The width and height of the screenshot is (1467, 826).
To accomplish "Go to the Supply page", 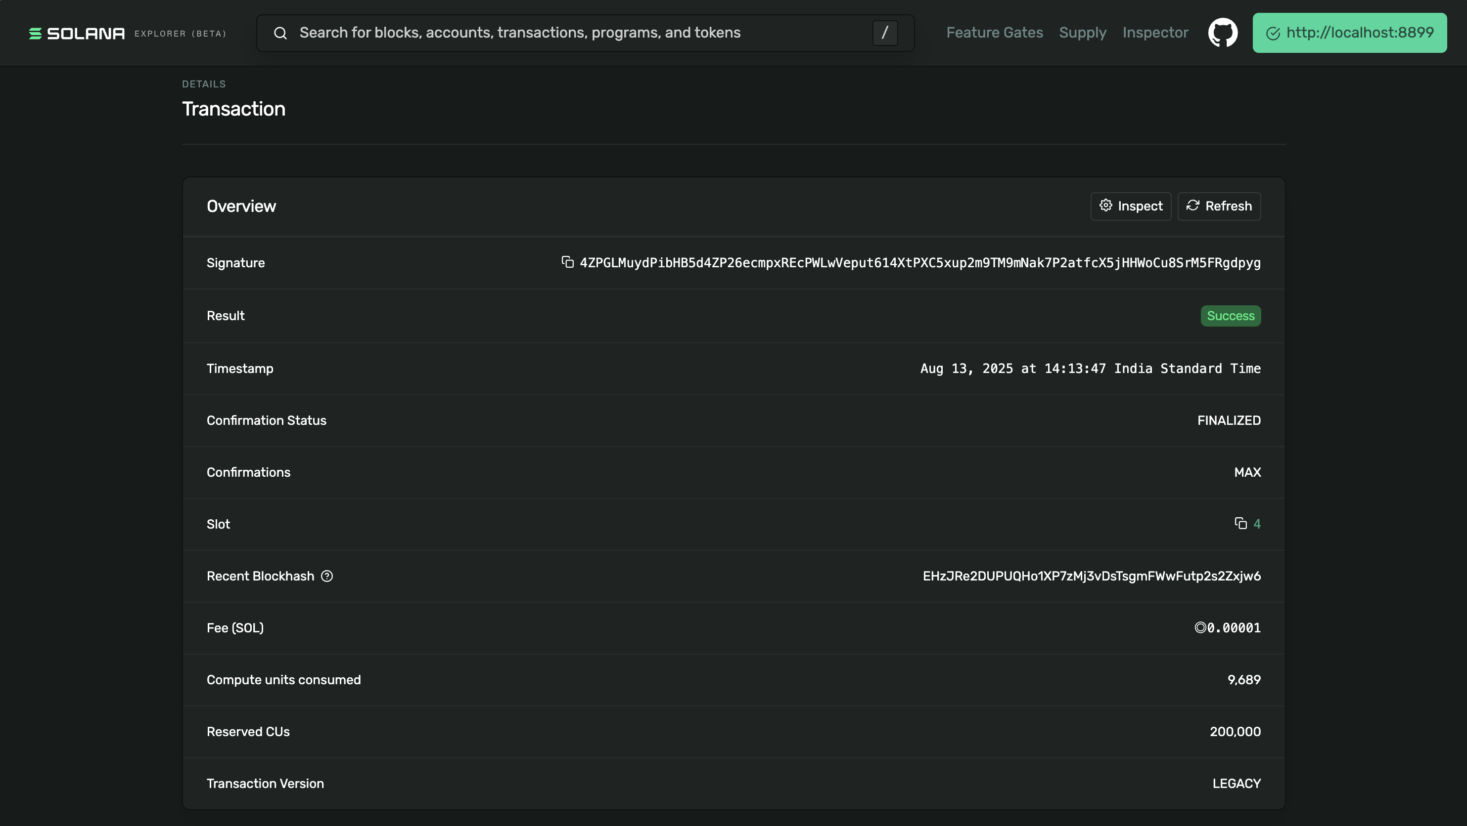I will pyautogui.click(x=1083, y=33).
